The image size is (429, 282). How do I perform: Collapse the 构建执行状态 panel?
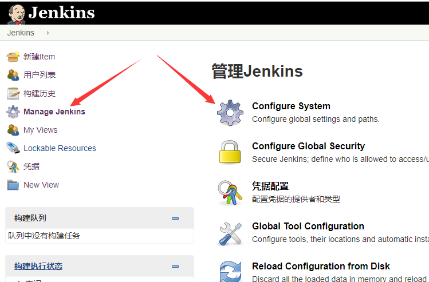point(175,267)
